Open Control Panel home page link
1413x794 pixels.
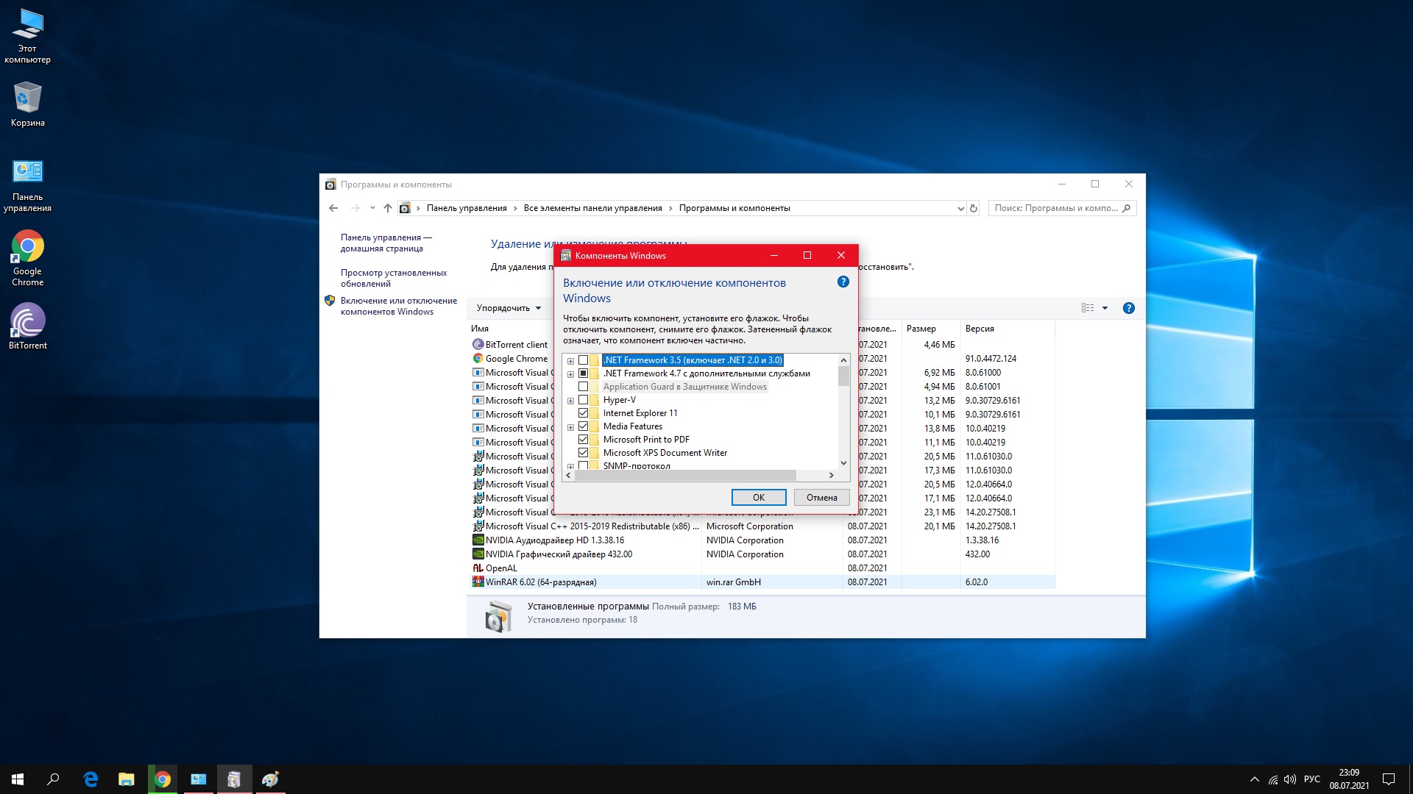point(386,243)
